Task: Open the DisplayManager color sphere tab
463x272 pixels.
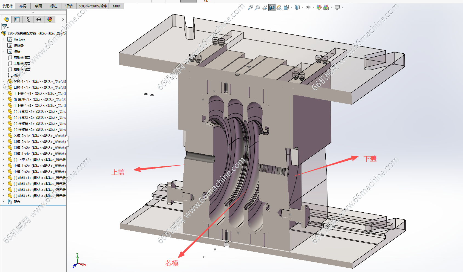Action: coord(50,19)
